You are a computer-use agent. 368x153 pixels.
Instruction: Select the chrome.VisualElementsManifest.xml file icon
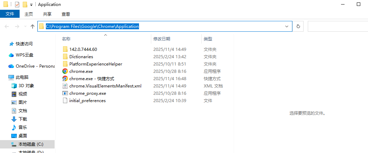click(x=65, y=86)
